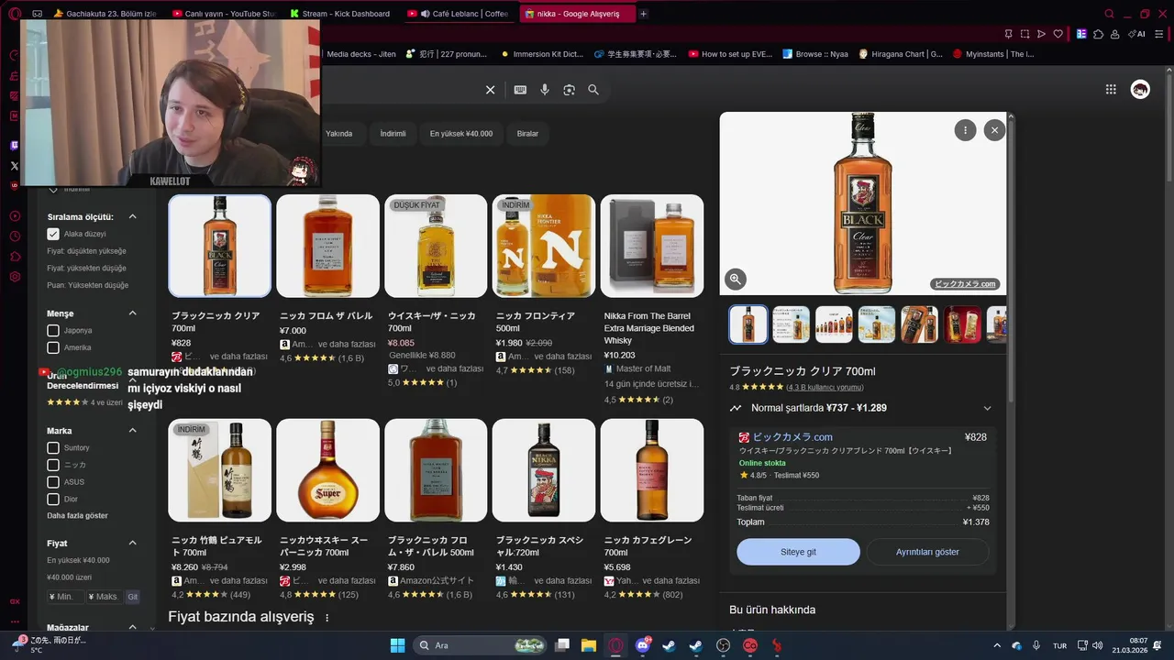Show hidden tray icons chevron

(997, 645)
